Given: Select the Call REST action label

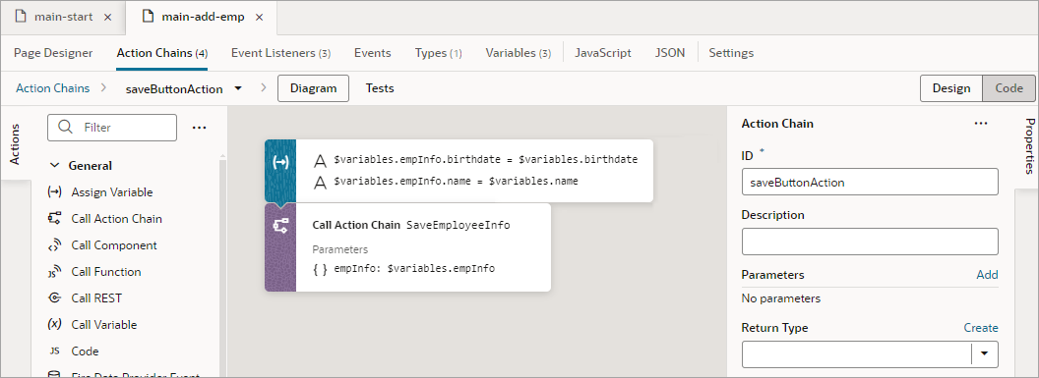Looking at the screenshot, I should point(96,298).
